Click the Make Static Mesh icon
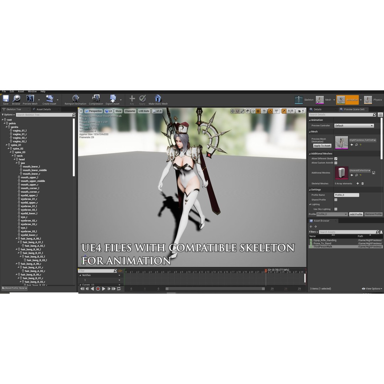The height and width of the screenshot is (384, 384). point(158,98)
